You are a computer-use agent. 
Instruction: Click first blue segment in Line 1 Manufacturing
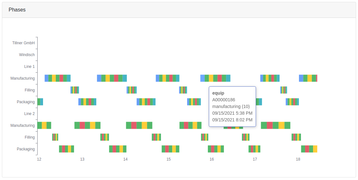[47, 78]
